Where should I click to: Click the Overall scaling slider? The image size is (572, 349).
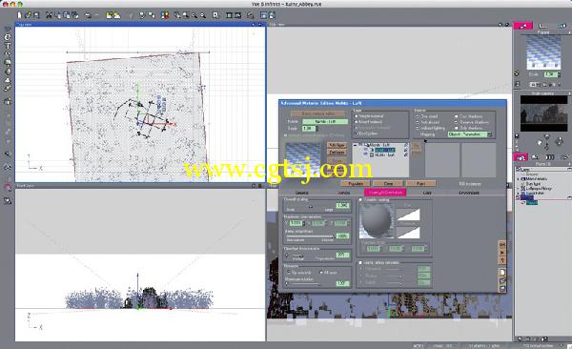coord(310,207)
